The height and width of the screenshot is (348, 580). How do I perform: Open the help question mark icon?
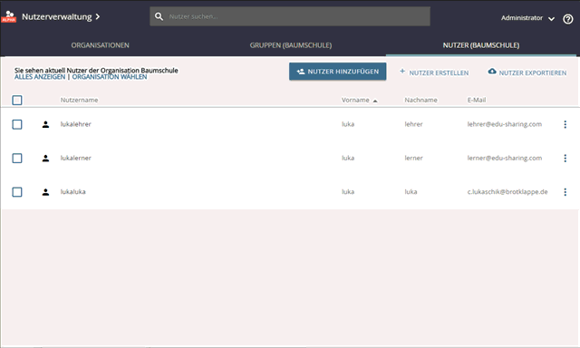coord(568,19)
